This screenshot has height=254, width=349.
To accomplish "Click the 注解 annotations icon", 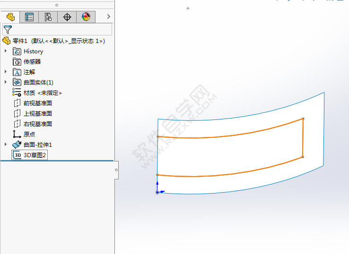I will [x=17, y=72].
